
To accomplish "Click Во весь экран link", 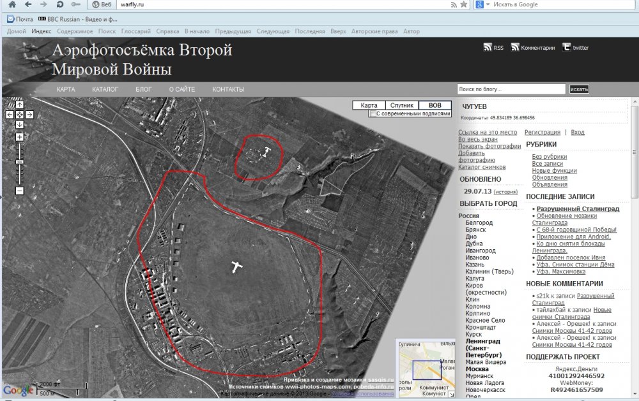I will 477,139.
